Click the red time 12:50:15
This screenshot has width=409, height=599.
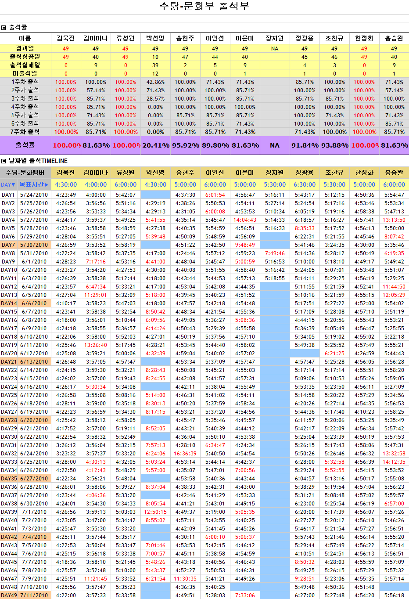155,512
